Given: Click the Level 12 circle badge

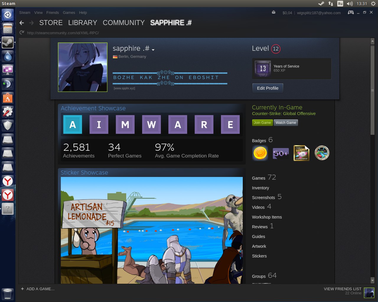Looking at the screenshot, I should point(276,49).
